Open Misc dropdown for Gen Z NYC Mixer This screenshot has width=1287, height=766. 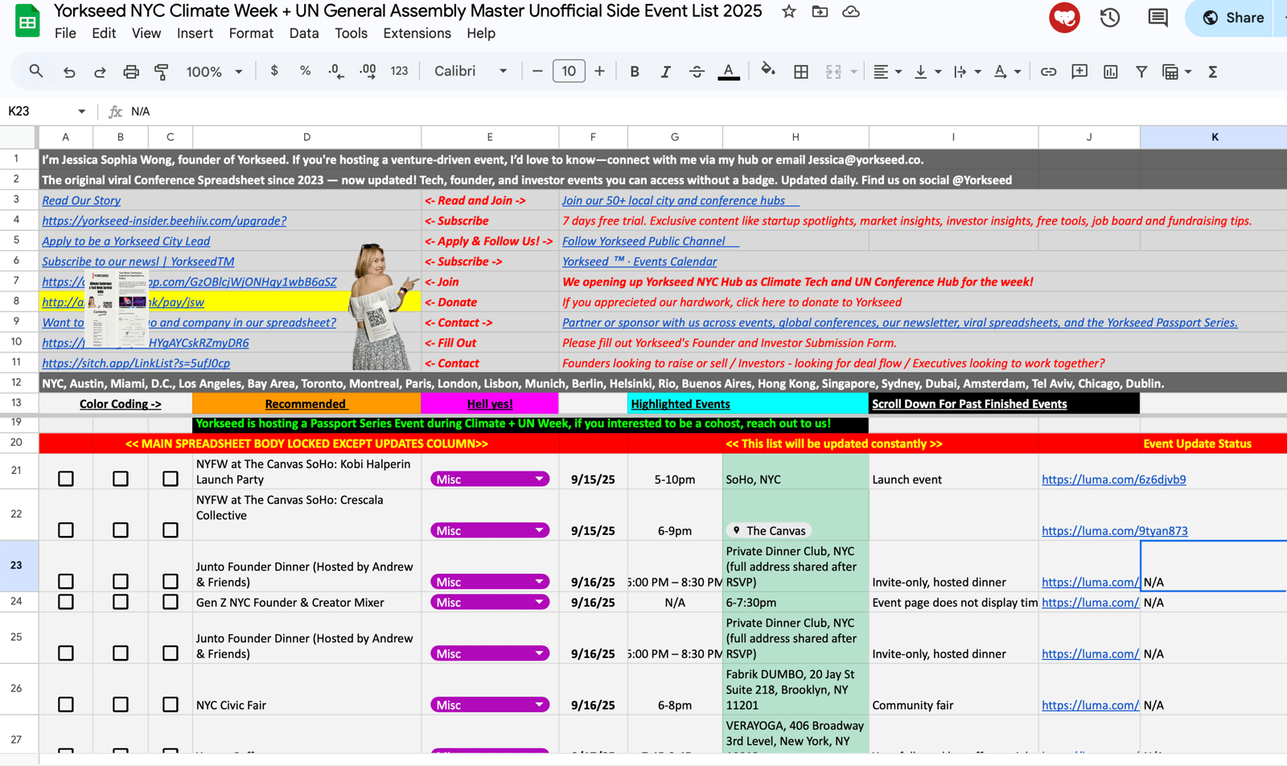click(x=490, y=602)
